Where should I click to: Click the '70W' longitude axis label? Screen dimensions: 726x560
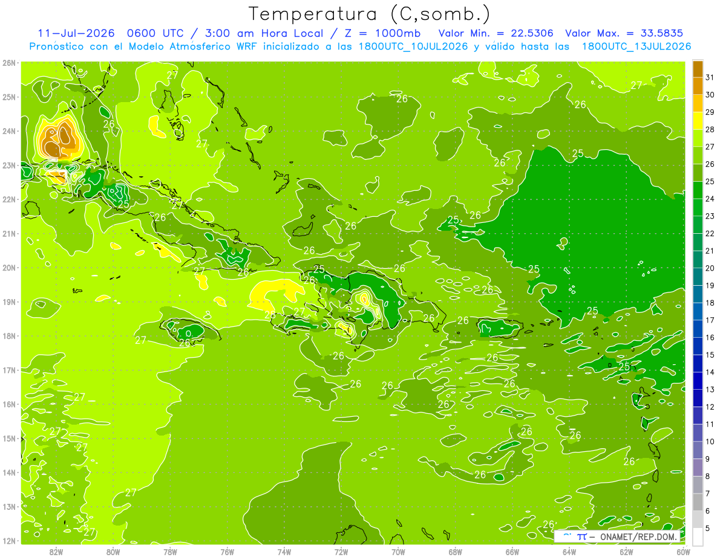[398, 552]
